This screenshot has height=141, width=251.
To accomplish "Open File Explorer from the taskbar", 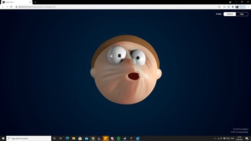I will pos(74,138).
